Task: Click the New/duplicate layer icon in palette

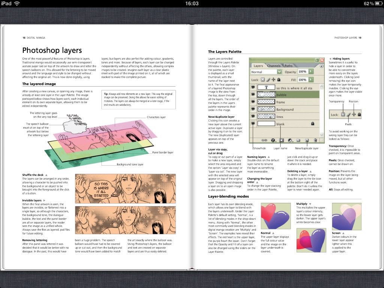Action: [x=307, y=140]
